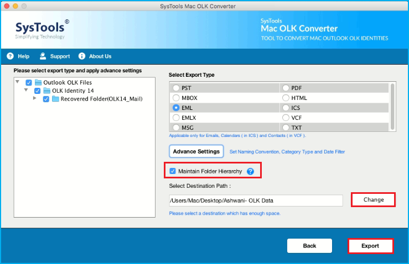The height and width of the screenshot is (264, 409).
Task: Open the About Us menu item
Action: [100, 56]
